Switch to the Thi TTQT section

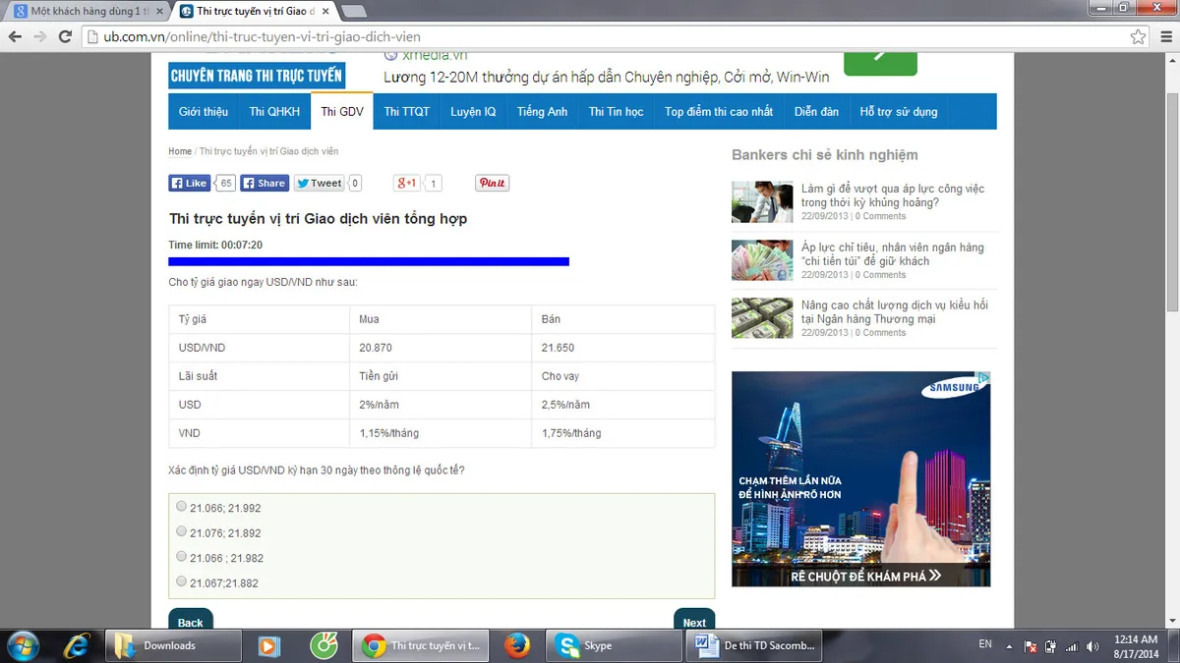(407, 112)
